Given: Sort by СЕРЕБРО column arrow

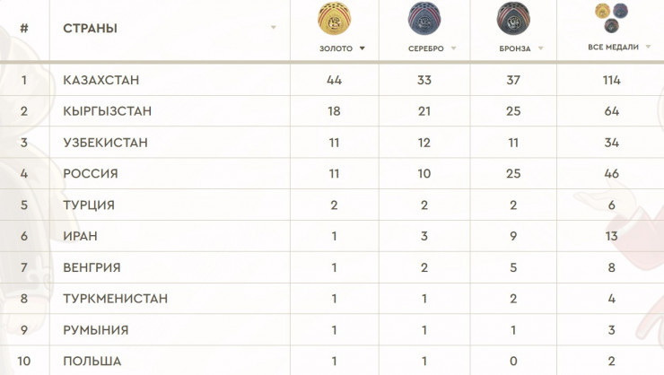Looking at the screenshot, I should tap(454, 48).
